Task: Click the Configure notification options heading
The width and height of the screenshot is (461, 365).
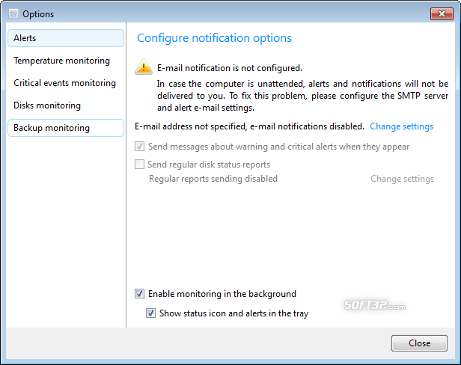Action: (214, 38)
